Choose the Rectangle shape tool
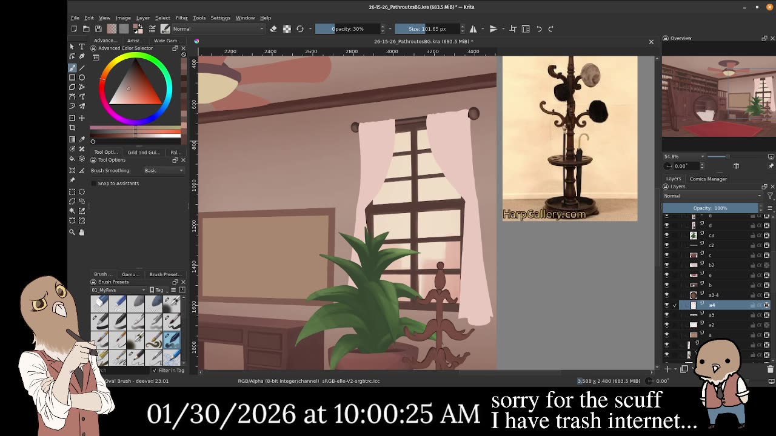Image resolution: width=776 pixels, height=436 pixels. (72, 78)
